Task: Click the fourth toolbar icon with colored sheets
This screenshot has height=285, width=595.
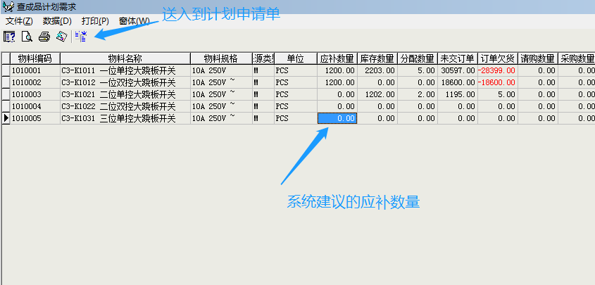Action: [x=62, y=37]
